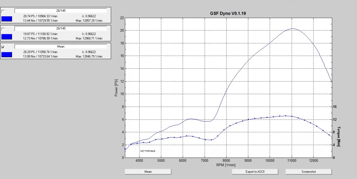
Task: Tick the checkbox for the 19.87 PS run
Action: 3,29
